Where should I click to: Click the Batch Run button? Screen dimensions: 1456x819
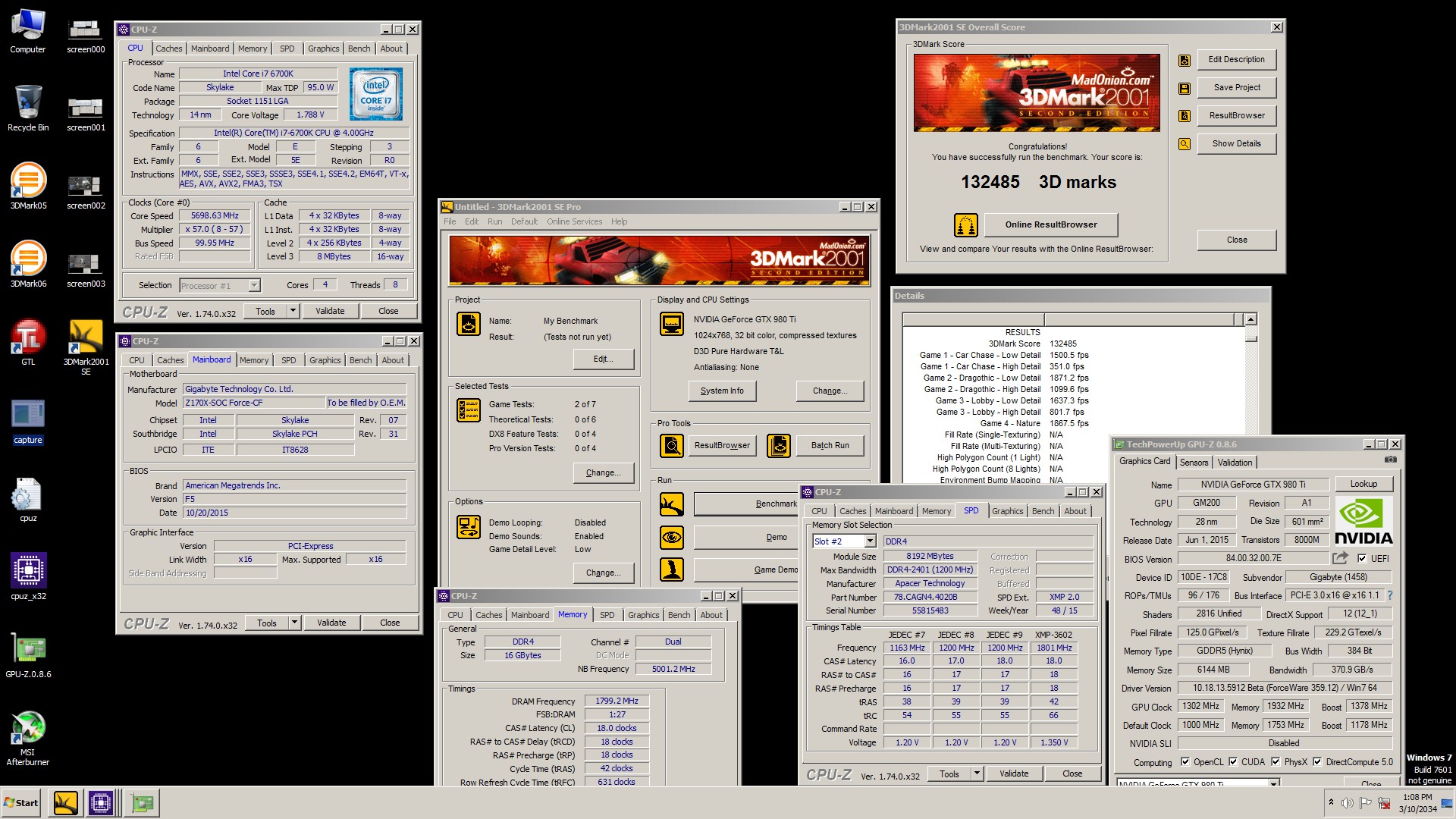pos(830,446)
